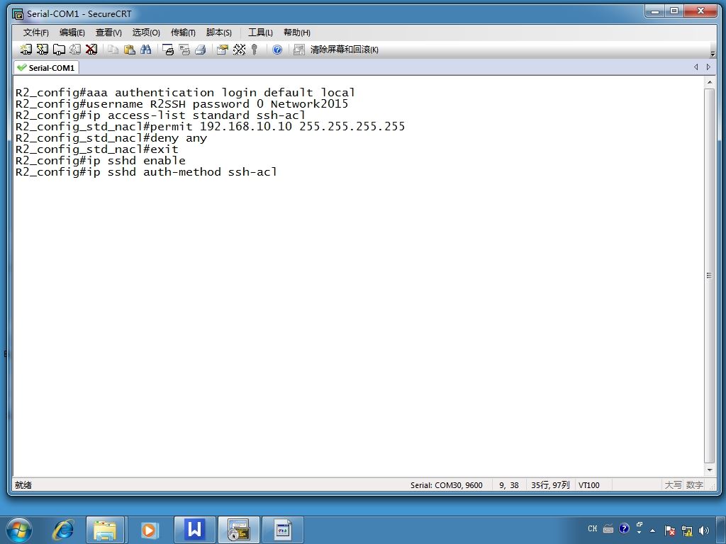Click the 'username R2SSH password' line
This screenshot has width=726, height=544.
click(181, 103)
